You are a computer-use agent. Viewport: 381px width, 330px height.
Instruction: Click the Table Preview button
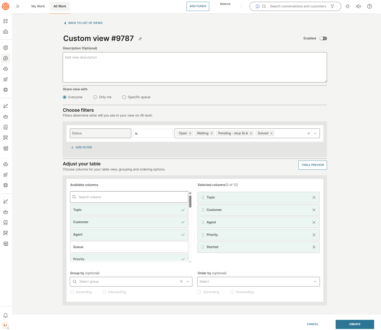(x=312, y=165)
